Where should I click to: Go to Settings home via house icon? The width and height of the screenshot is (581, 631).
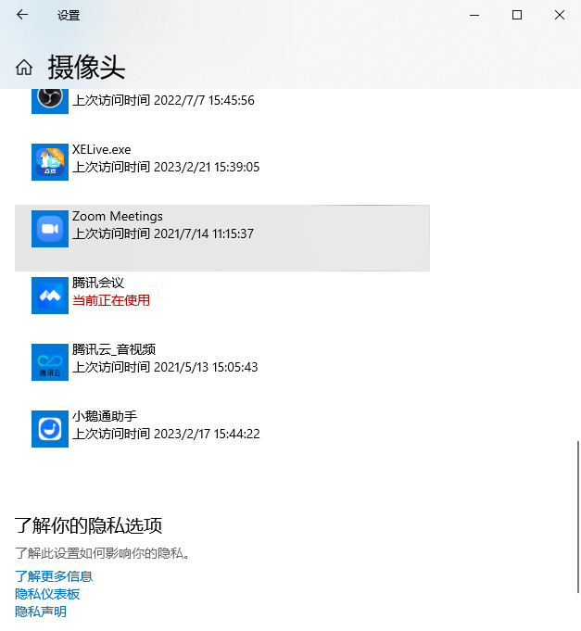[24, 68]
